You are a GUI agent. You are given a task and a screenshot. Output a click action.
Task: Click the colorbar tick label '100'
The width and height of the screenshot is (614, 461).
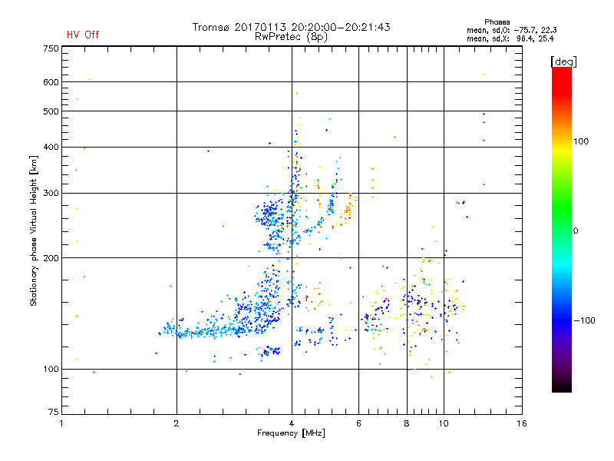point(581,141)
